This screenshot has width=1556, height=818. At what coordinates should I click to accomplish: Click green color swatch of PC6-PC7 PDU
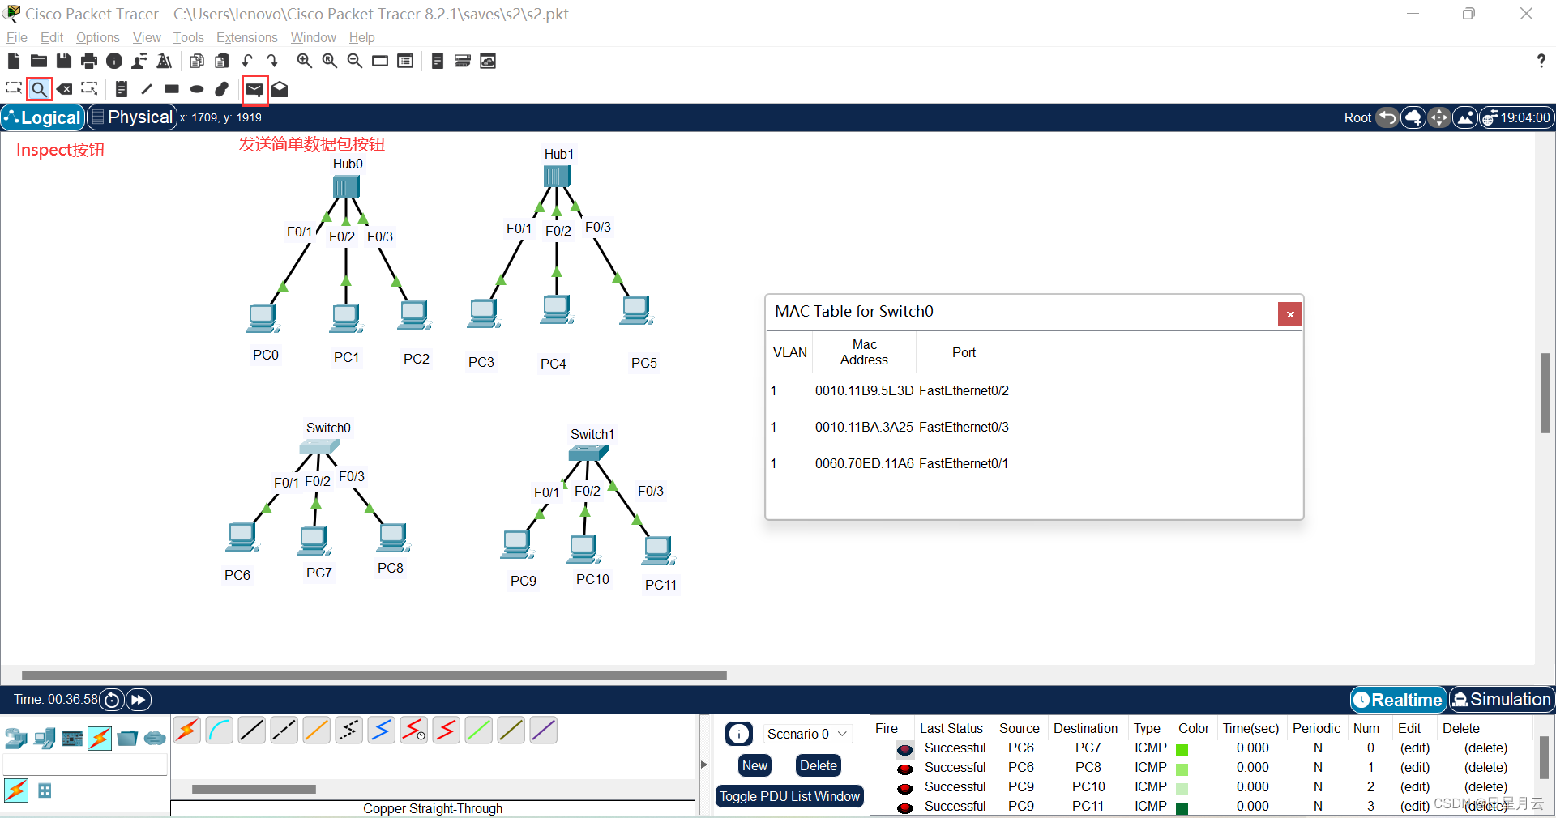click(x=1182, y=750)
